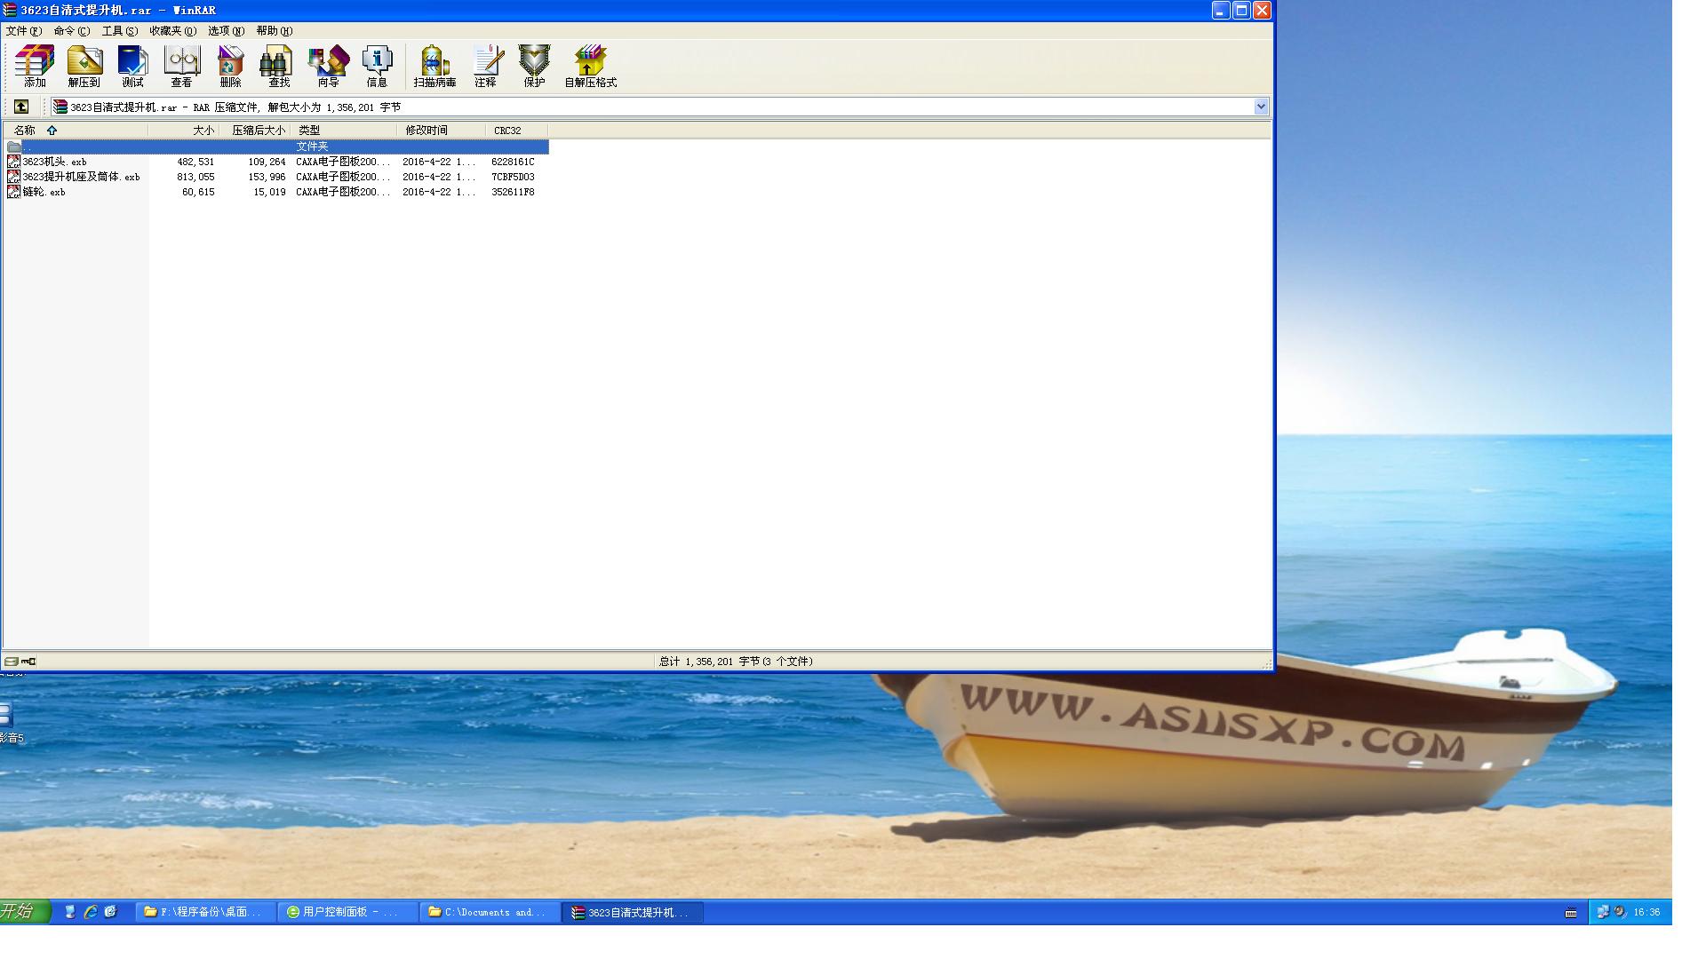Viewport: 1706px width, 959px height.
Task: Click the Extract To (解压到) icon
Action: 84,67
